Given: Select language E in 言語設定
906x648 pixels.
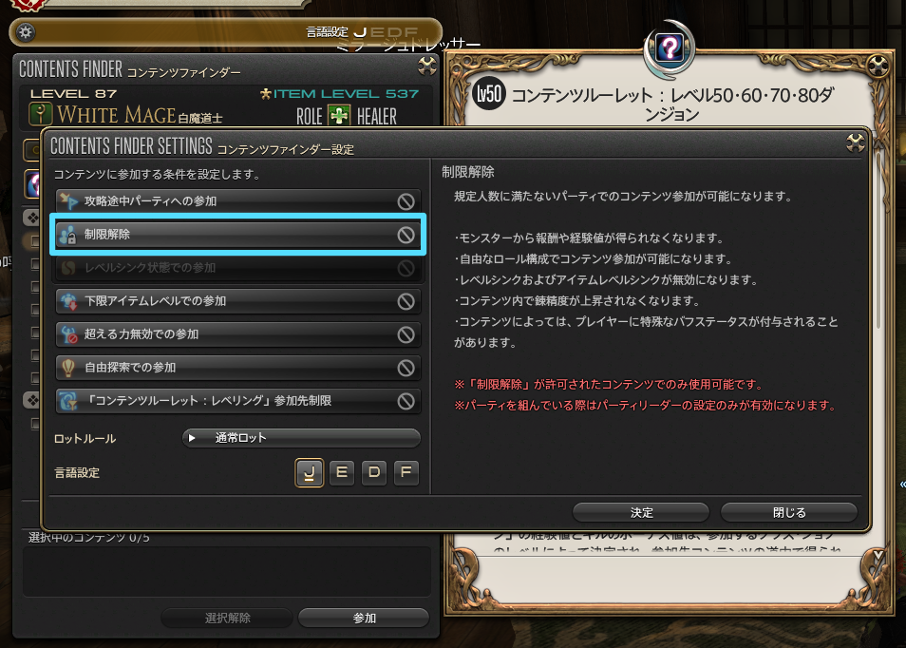Looking at the screenshot, I should click(x=342, y=472).
